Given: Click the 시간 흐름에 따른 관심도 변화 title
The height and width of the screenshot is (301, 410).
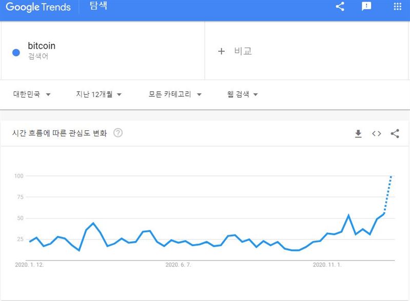Looking at the screenshot, I should (60, 133).
